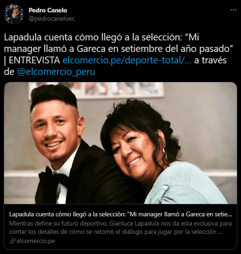Click the card headline about Lapadula
This screenshot has width=241, height=254.
pyautogui.click(x=121, y=214)
